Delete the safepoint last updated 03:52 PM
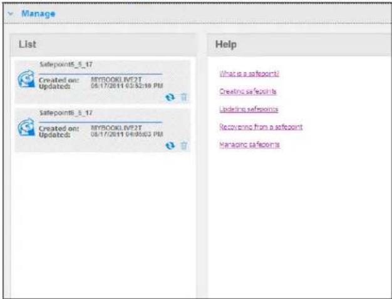Image resolution: width=392 pixels, height=299 pixels. [x=183, y=97]
